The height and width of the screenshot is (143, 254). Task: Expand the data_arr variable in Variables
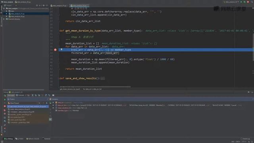pyautogui.click(x=53, y=102)
